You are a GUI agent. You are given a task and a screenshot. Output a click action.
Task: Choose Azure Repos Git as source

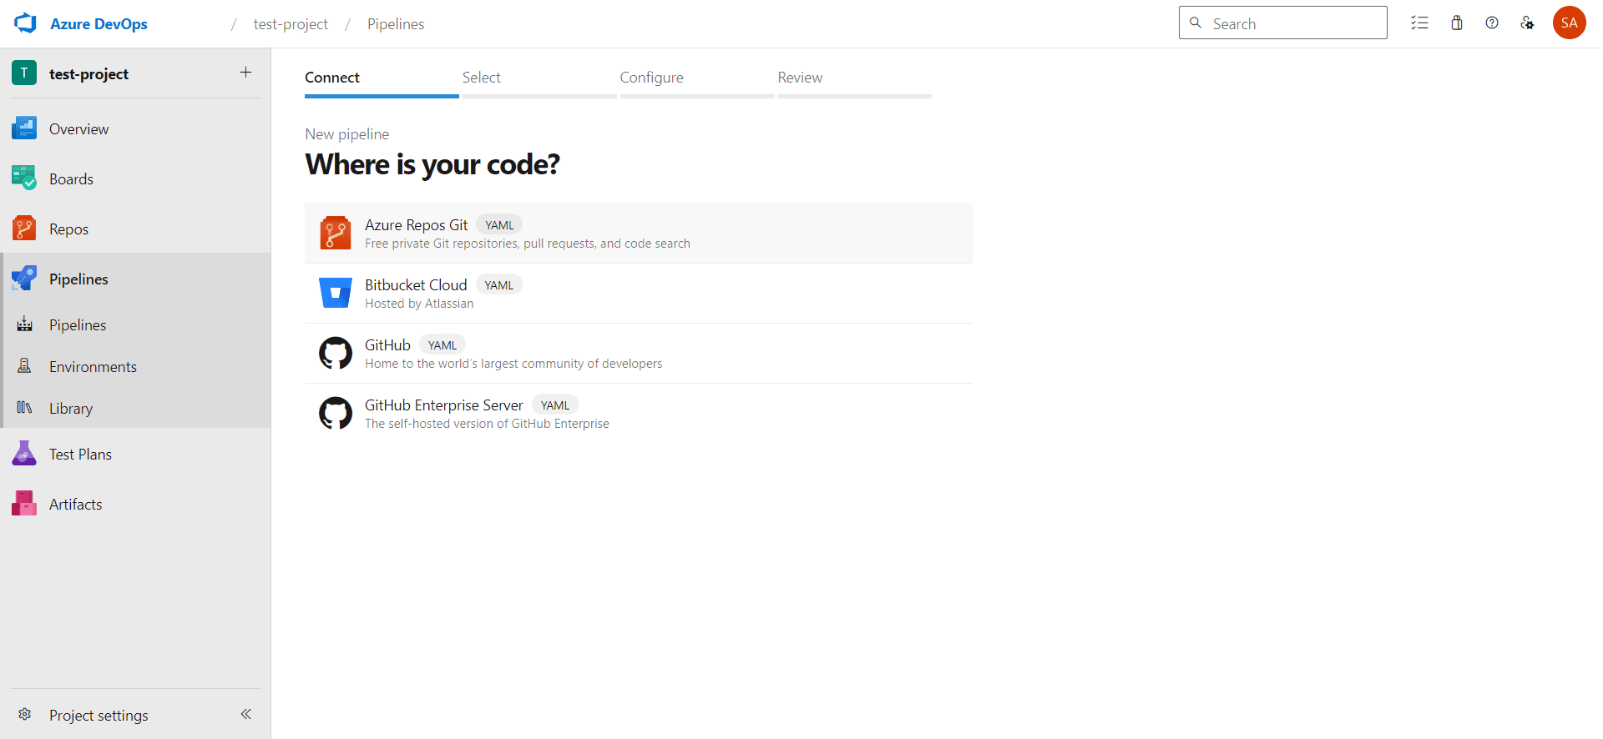coord(416,225)
